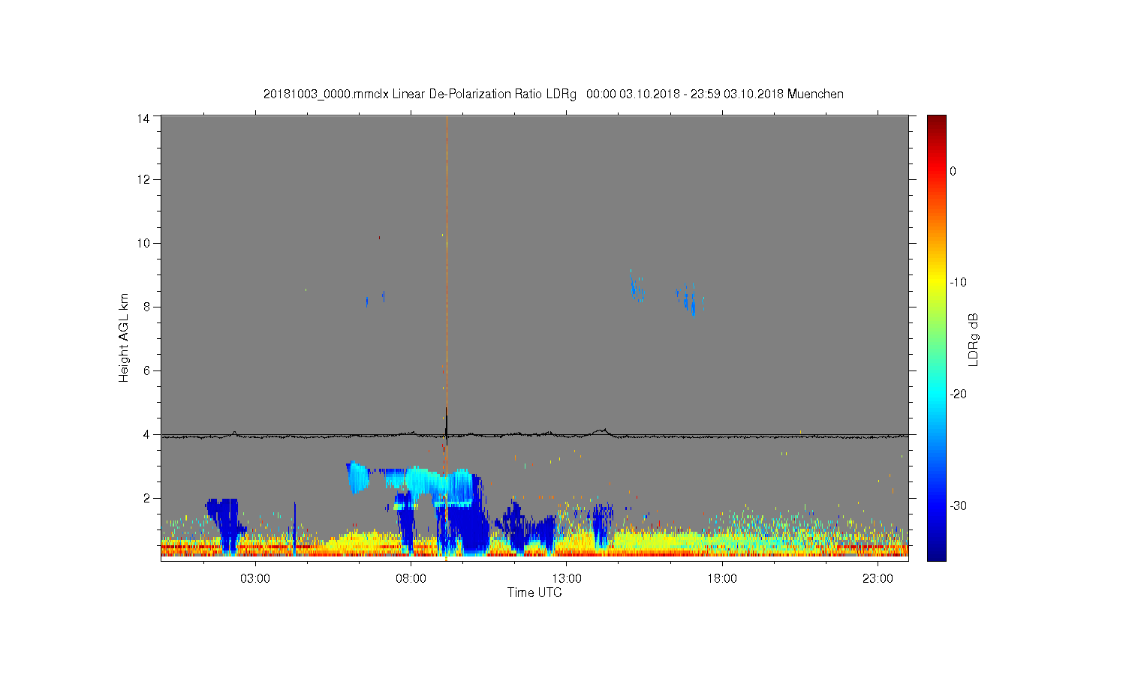Image resolution: width=1126 pixels, height=675 pixels.
Task: Click the 'Height AGL km' y-axis label
Action: (124, 337)
